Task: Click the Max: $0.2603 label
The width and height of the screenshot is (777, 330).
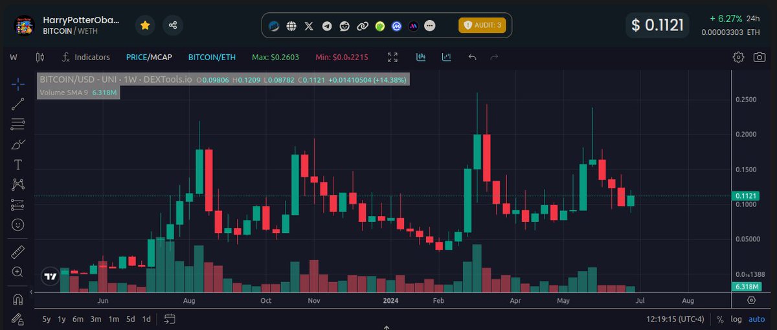Action: pos(275,58)
